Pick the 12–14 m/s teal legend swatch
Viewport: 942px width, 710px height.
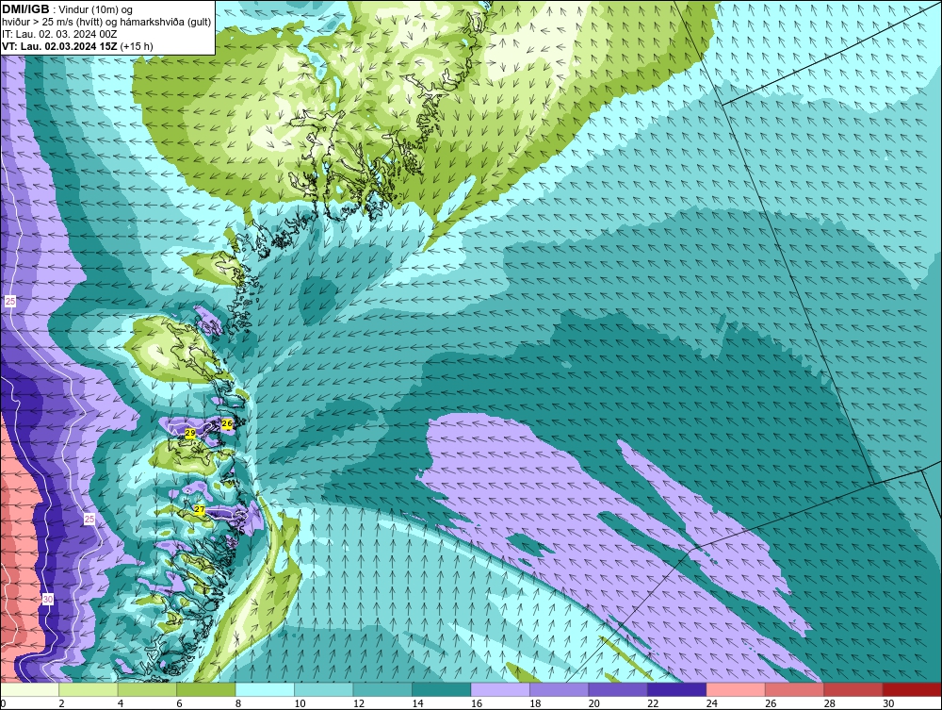click(382, 689)
